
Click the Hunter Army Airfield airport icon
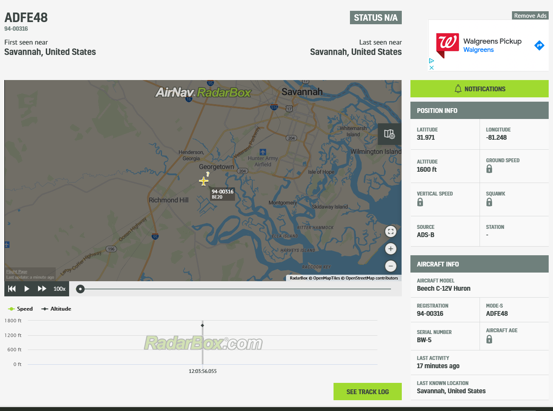[x=263, y=152]
